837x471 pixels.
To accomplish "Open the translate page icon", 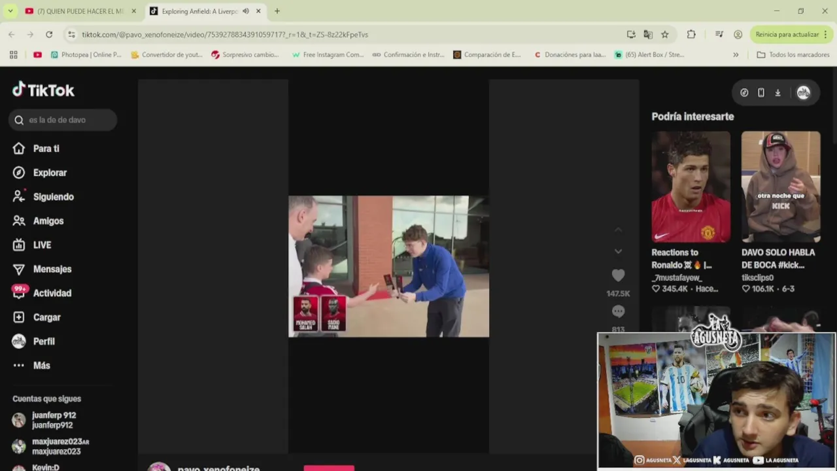I will pos(648,34).
